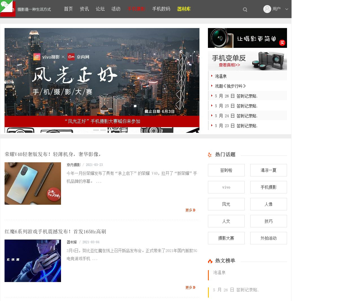Open the 红魔6 article thumbnail image
Screen dimensions: 339x301
33,261
